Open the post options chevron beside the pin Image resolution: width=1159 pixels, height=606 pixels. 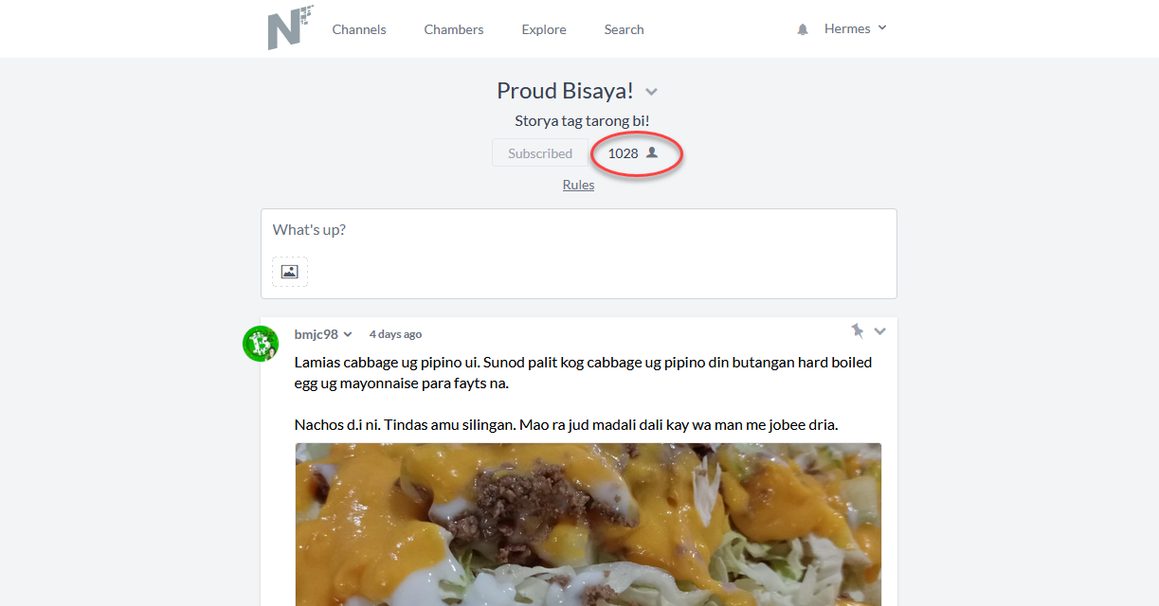pyautogui.click(x=879, y=330)
